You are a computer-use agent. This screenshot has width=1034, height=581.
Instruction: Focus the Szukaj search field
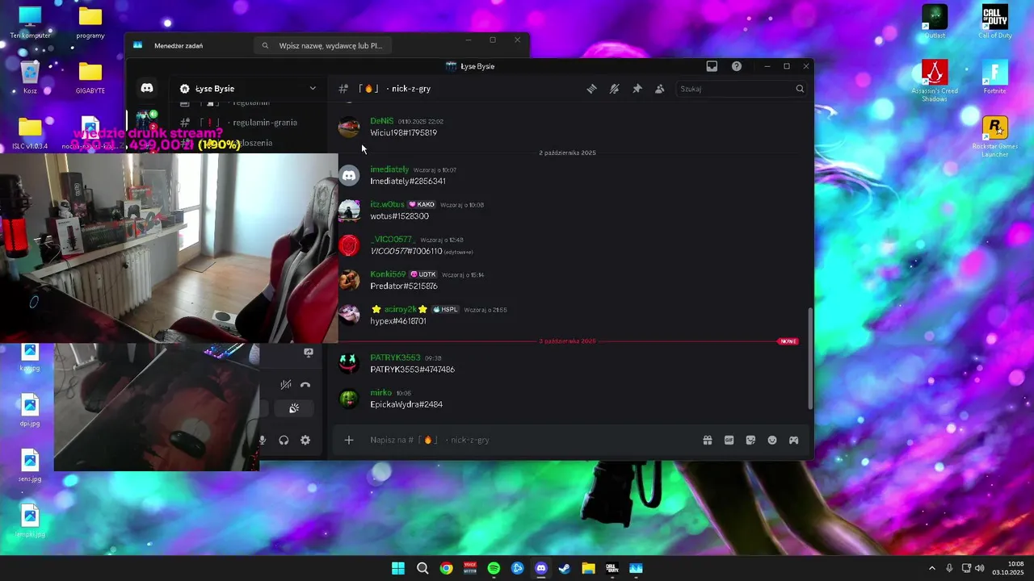click(x=742, y=89)
